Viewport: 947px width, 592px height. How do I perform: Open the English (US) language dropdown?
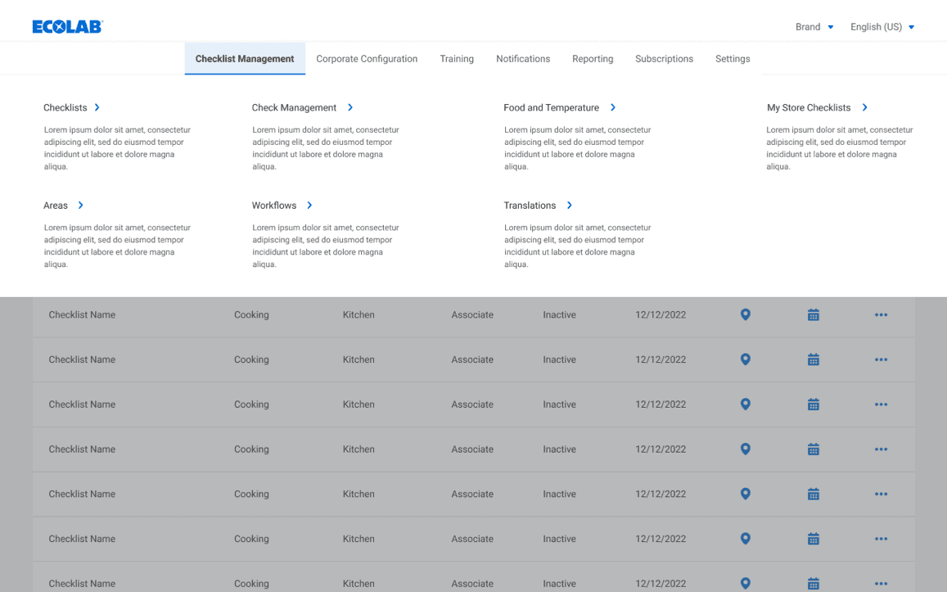[x=882, y=26]
